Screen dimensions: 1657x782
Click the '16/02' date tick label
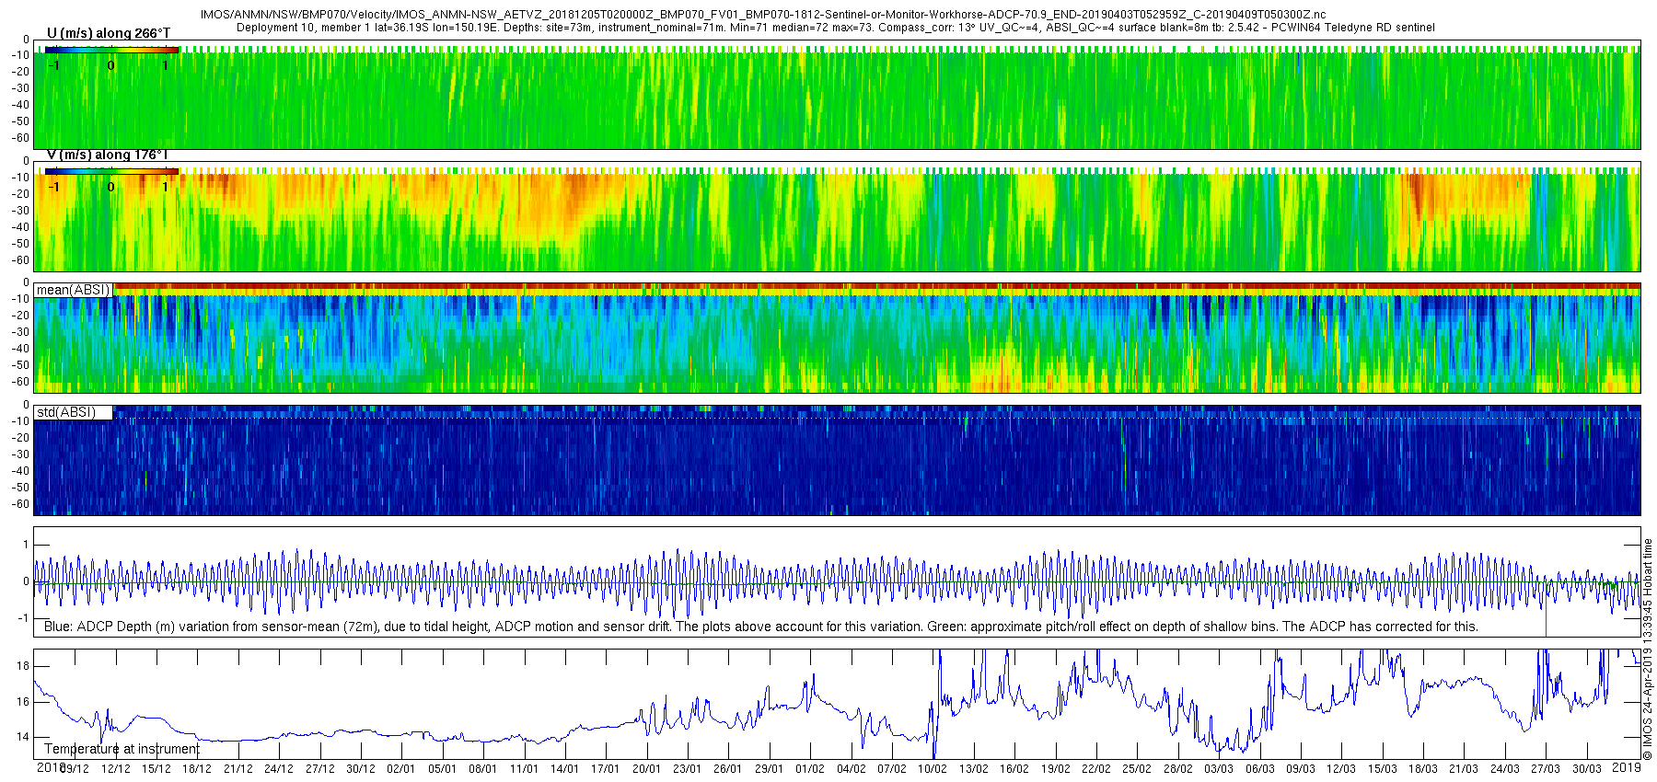click(x=1014, y=769)
